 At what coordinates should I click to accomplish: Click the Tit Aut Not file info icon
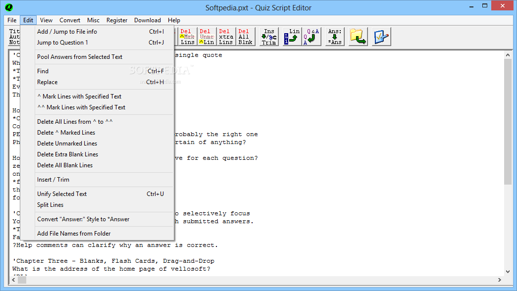(14, 37)
